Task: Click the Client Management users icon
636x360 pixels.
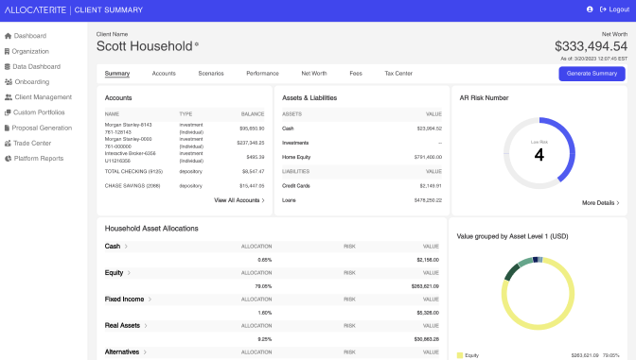Action: coord(9,97)
